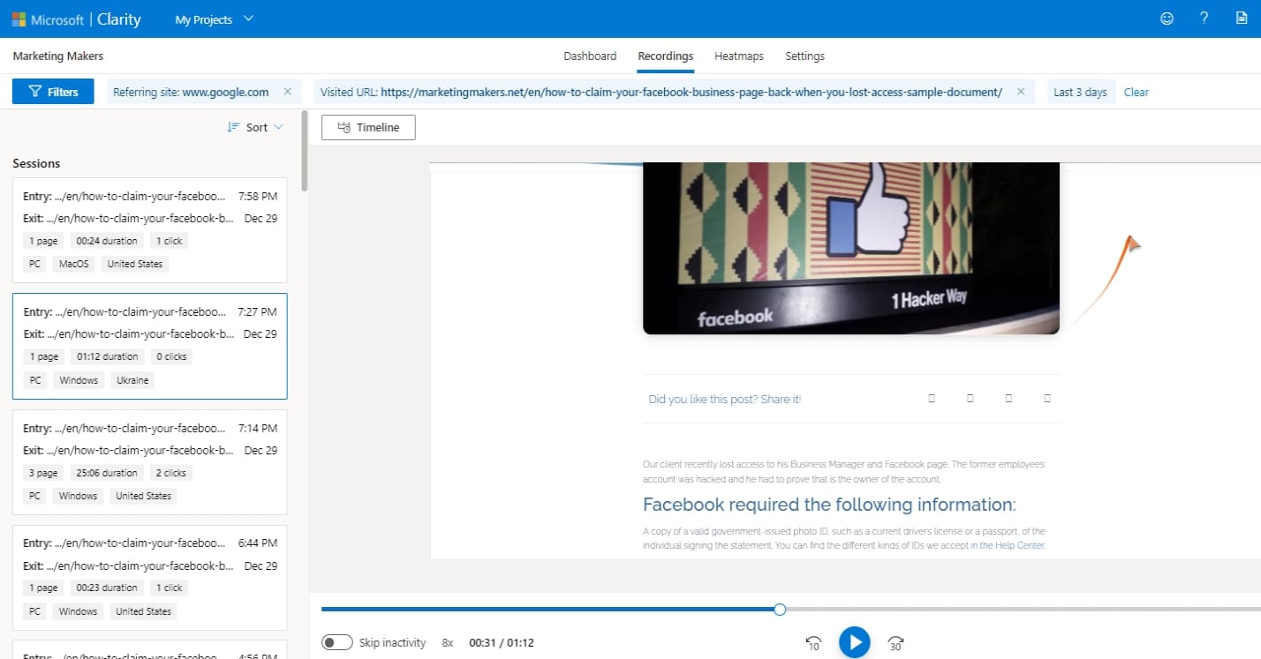1261x659 pixels.
Task: Click the '25:06 duration' tag
Action: (107, 473)
